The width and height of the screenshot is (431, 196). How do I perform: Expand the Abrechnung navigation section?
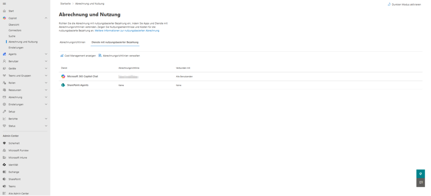tap(46, 97)
